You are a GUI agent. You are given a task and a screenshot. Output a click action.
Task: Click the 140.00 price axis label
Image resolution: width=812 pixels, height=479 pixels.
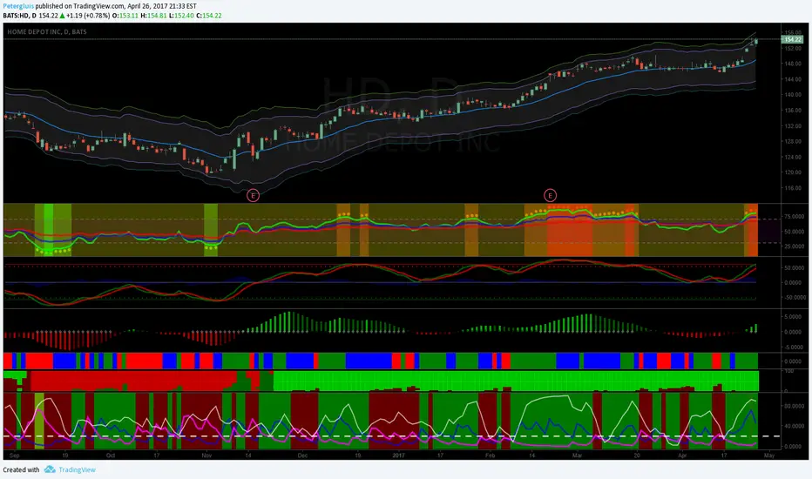point(793,95)
